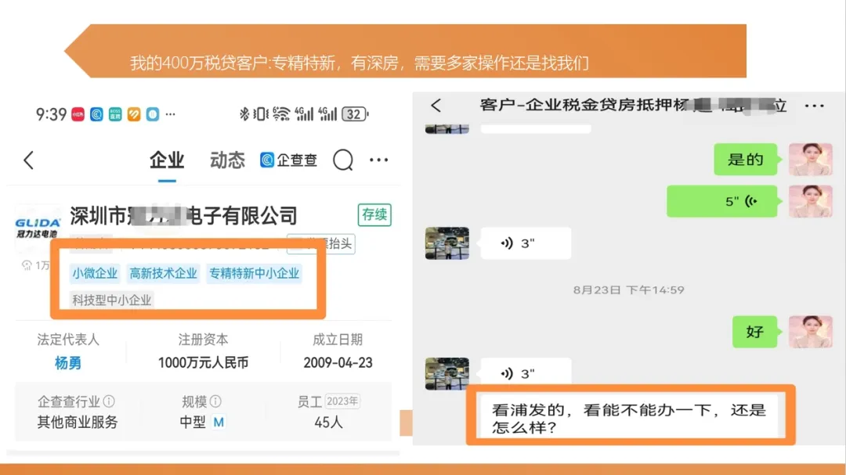This screenshot has width=846, height=475.
Task: Open the WeChat chat more options dots
Action: click(815, 105)
